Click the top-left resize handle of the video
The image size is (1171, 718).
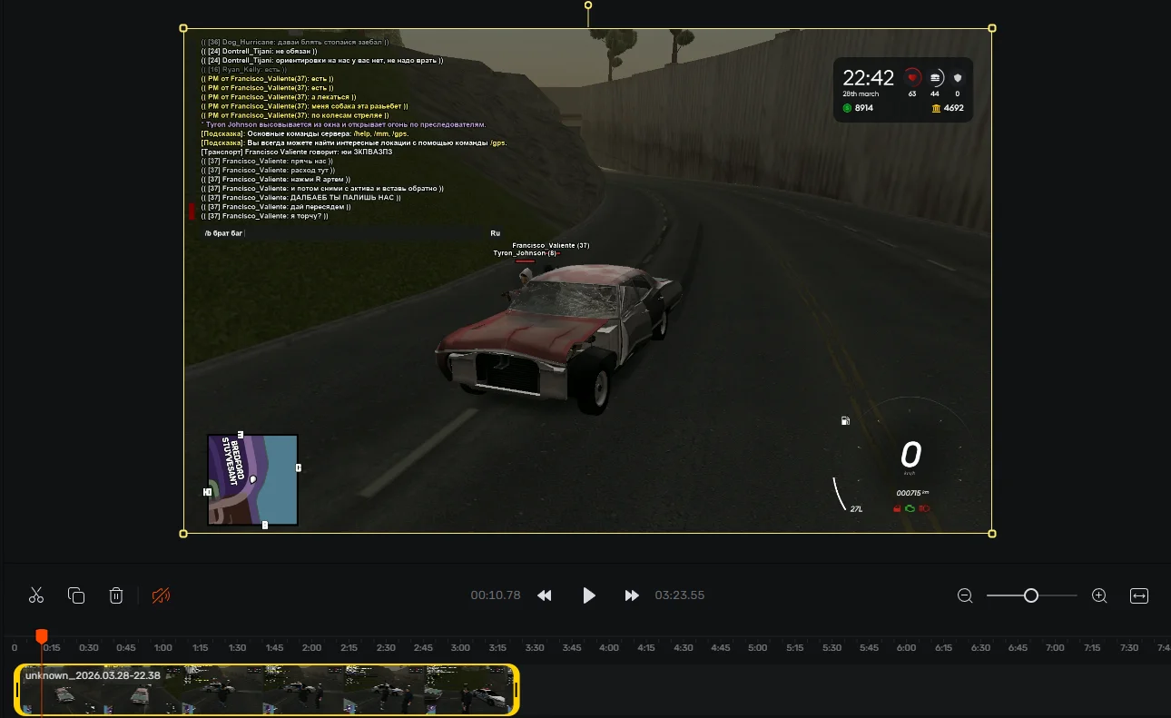(183, 28)
